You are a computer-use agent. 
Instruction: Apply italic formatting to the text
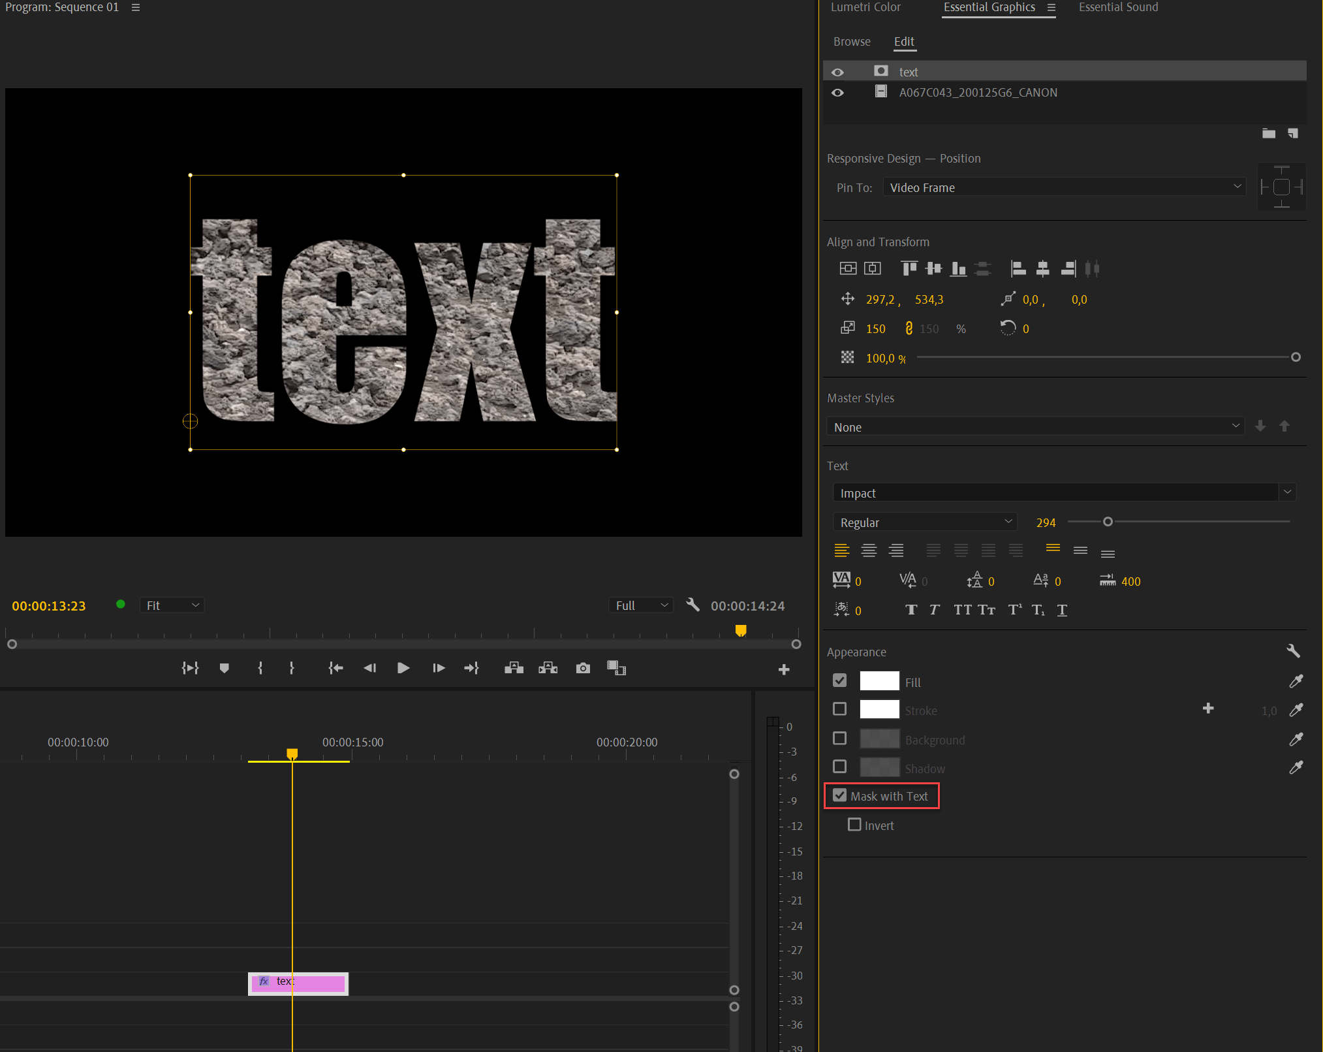pyautogui.click(x=935, y=610)
